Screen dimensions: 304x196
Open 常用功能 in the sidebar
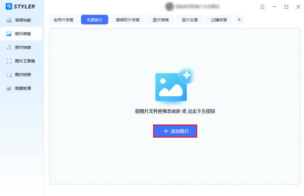coord(21,20)
